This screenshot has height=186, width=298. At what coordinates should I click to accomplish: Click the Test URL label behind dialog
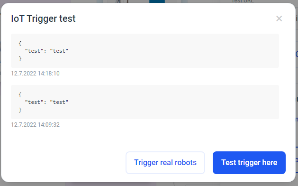[243, 1]
